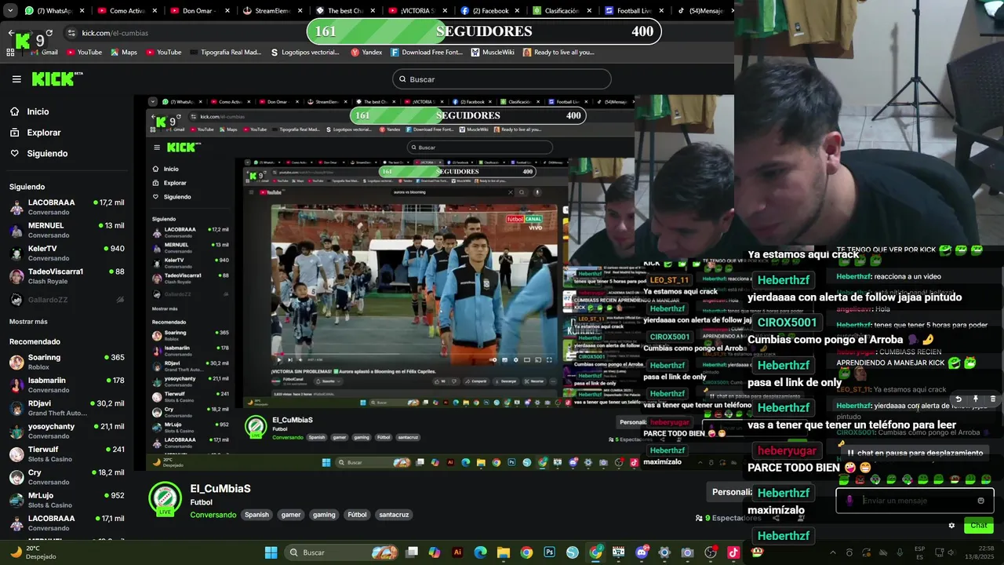1004x565 pixels.
Task: Click the gaming tag chip
Action: 324,515
